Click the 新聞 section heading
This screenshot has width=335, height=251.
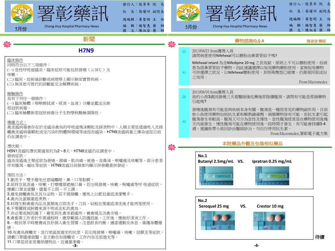(89, 39)
